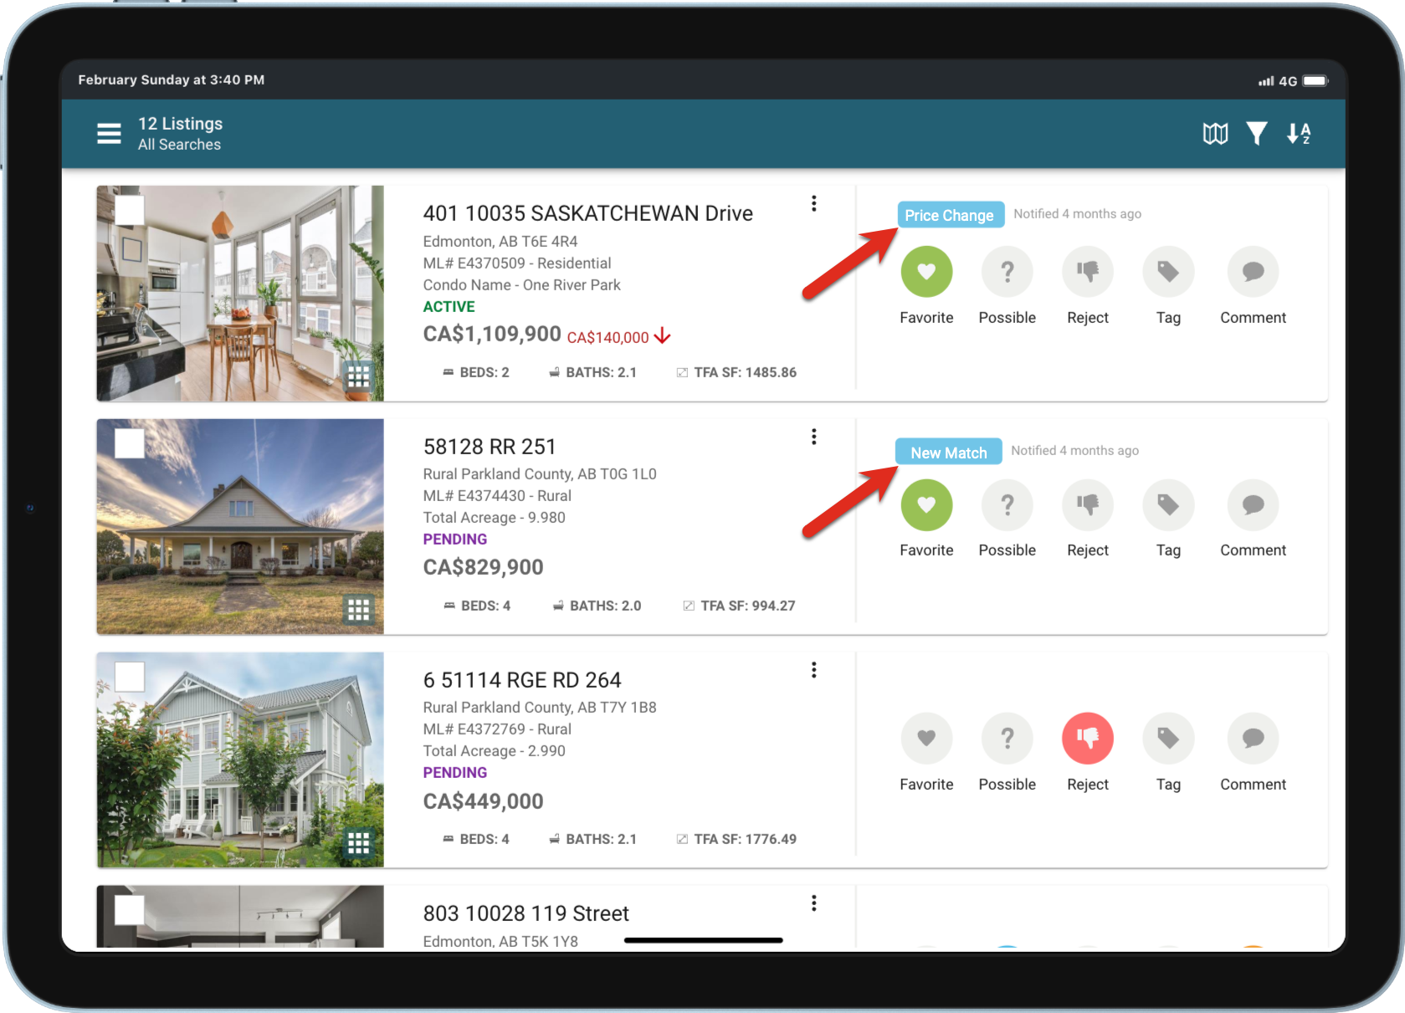The width and height of the screenshot is (1405, 1013).
Task: Tag the 58128 RR 251 listing
Action: point(1168,505)
